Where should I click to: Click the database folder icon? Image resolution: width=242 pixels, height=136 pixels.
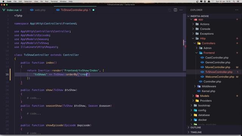(195, 115)
